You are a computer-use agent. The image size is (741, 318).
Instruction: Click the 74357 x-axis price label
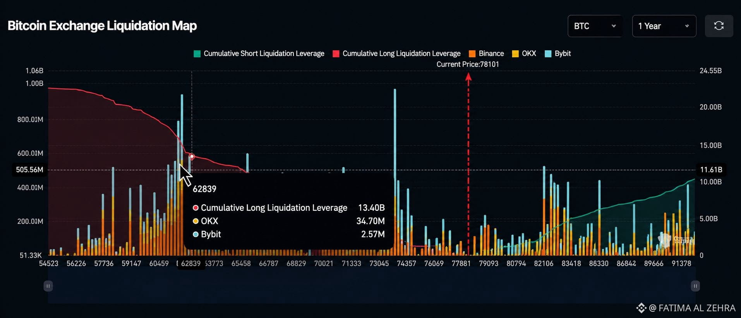click(407, 263)
